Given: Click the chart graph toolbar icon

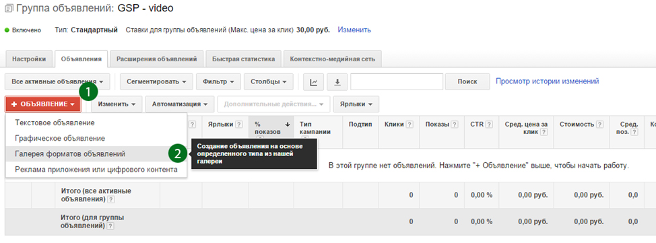Looking at the screenshot, I should tap(314, 81).
